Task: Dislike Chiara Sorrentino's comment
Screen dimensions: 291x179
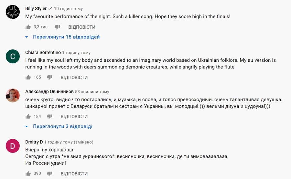Action: pyautogui.click(x=49, y=78)
